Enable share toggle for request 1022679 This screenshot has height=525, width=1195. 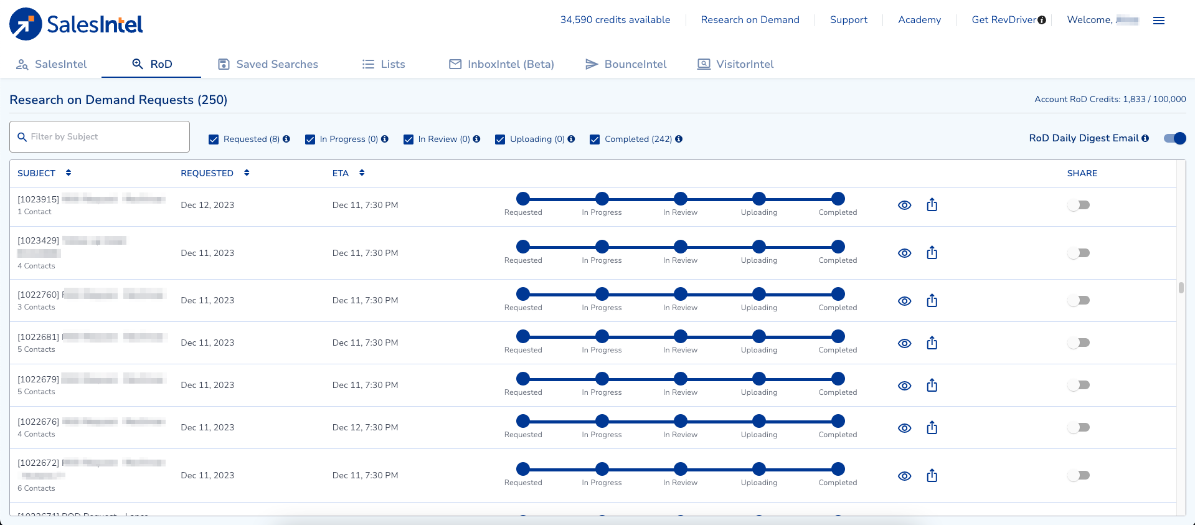tap(1079, 385)
